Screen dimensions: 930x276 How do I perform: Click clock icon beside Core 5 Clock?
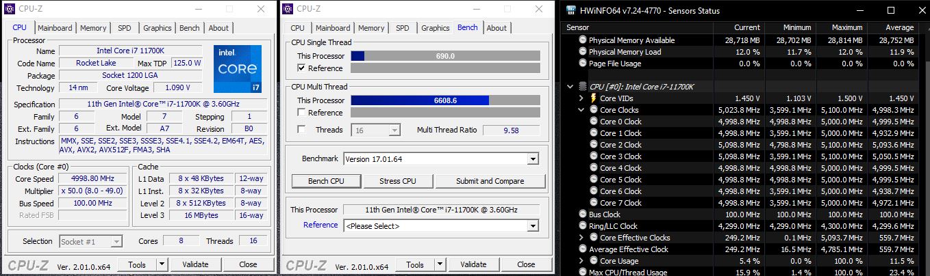[593, 180]
